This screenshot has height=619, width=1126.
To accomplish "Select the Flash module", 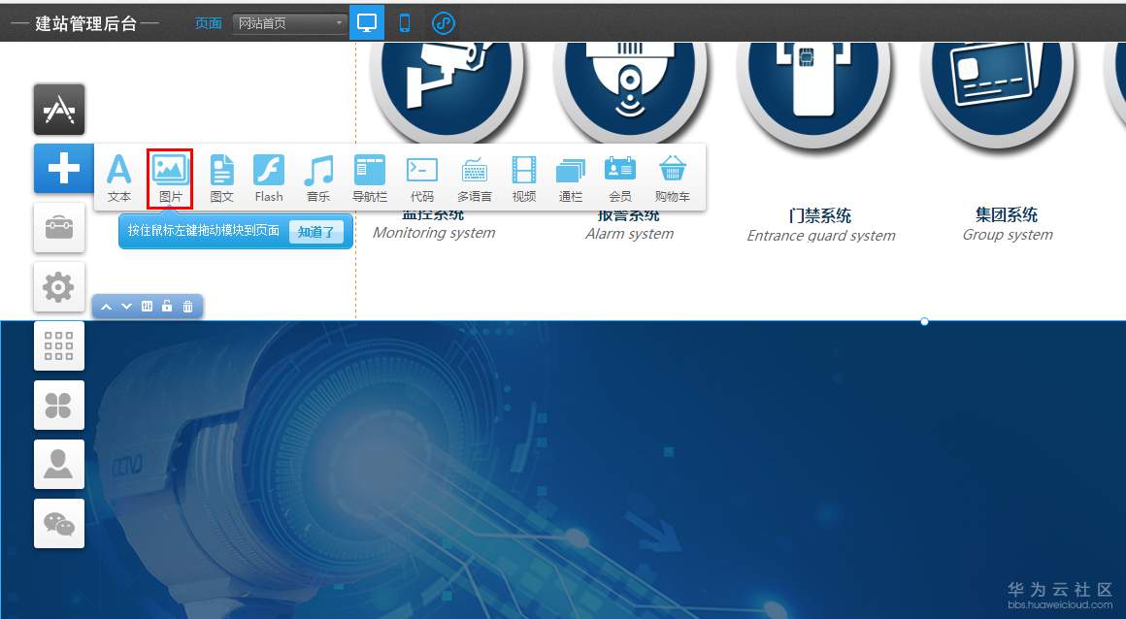I will 269,179.
